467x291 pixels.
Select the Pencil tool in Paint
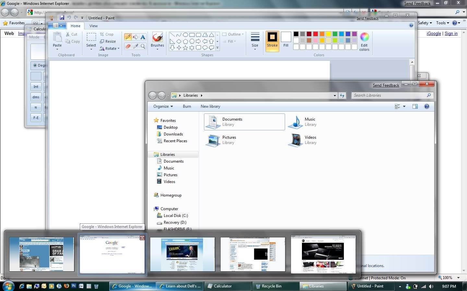(128, 37)
